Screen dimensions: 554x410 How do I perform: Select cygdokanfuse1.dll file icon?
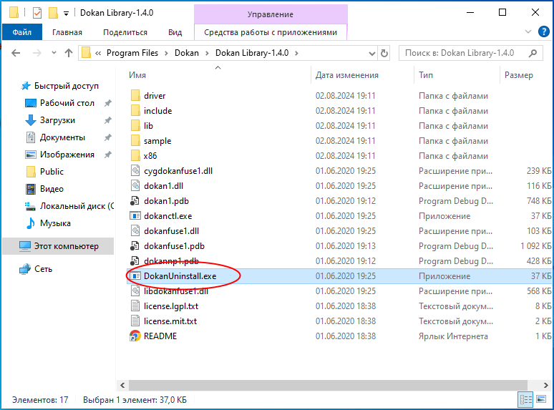point(135,171)
